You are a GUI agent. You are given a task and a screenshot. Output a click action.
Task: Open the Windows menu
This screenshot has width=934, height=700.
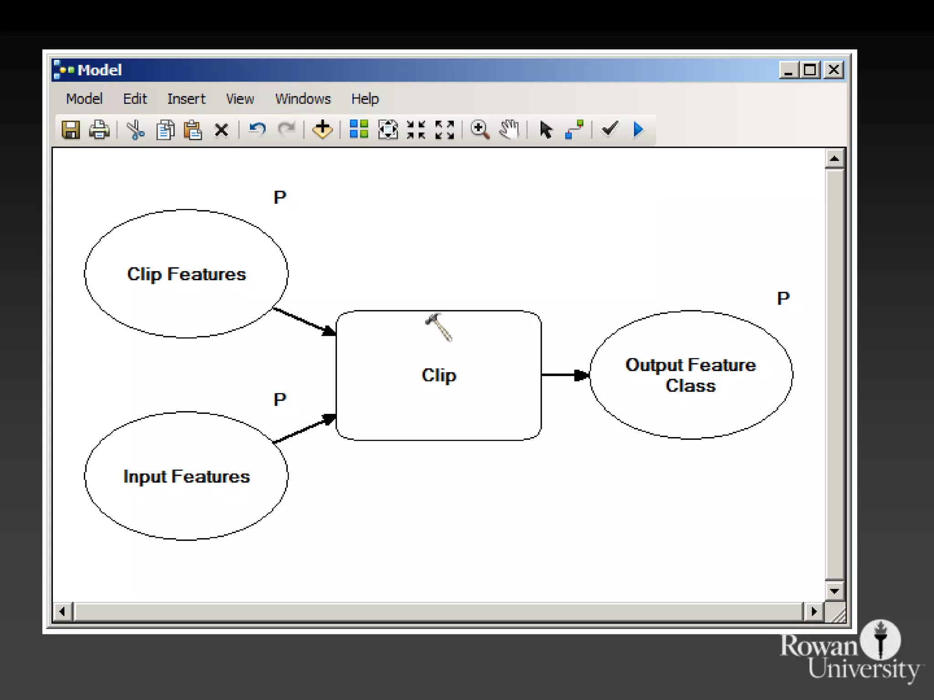(x=303, y=99)
